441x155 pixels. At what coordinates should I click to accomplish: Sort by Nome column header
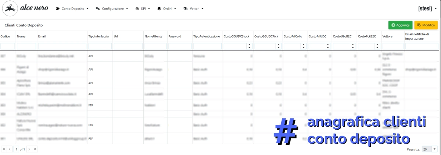pos(21,36)
